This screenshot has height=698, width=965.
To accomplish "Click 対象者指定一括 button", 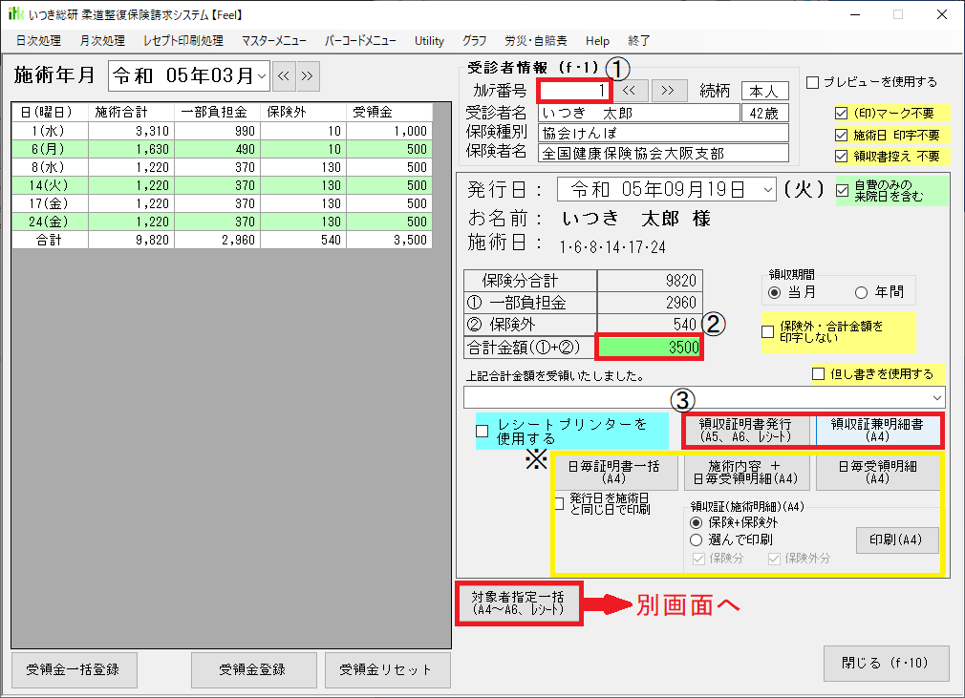I will click(x=519, y=603).
